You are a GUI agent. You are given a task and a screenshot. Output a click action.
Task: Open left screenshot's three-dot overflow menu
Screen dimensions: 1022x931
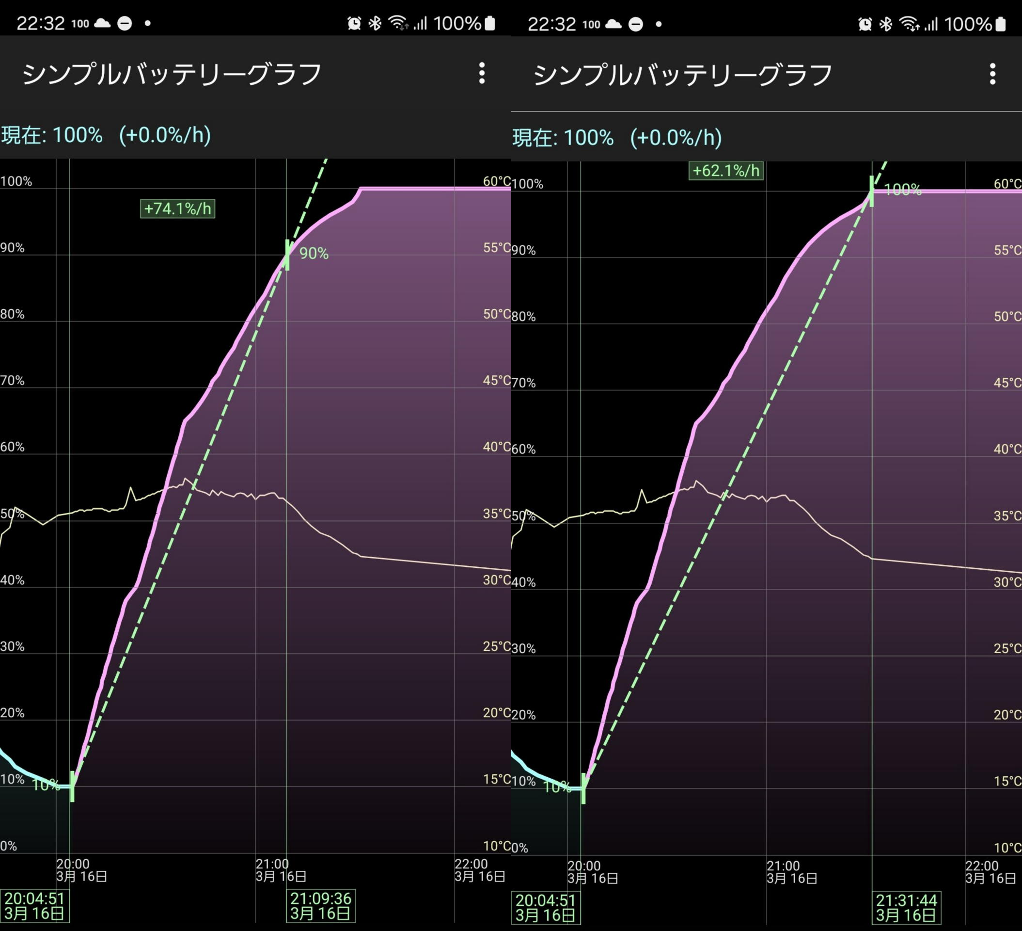point(482,74)
